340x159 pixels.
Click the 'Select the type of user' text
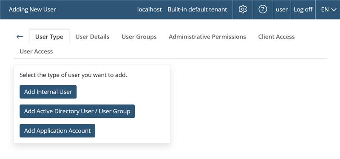pos(73,75)
